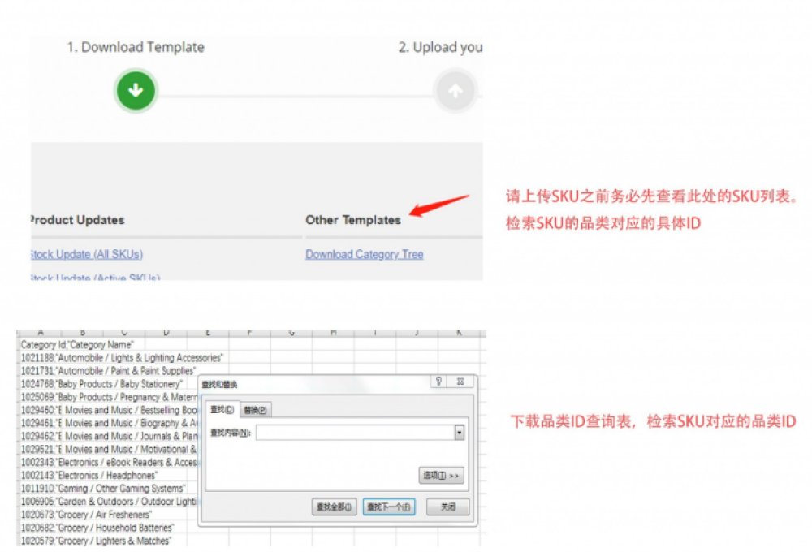
Task: Click the 查找下一个 button
Action: tap(389, 507)
